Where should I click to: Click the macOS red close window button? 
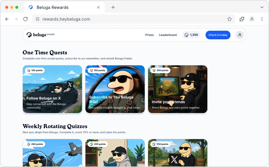point(7,7)
